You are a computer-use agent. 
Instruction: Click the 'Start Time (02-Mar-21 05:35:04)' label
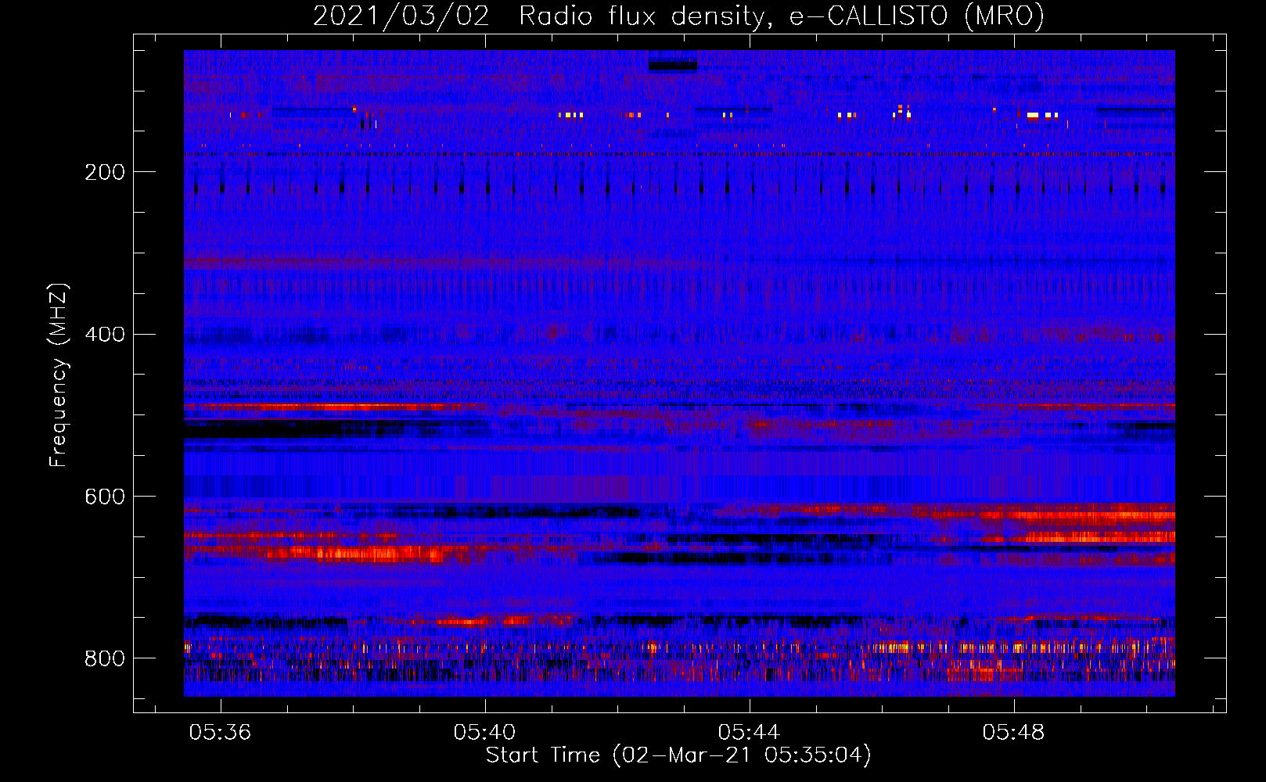click(x=678, y=755)
